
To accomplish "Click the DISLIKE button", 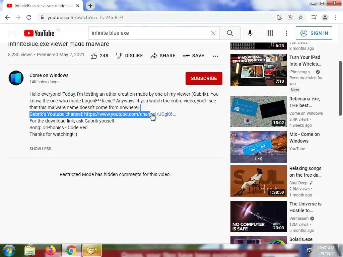I will [x=129, y=56].
